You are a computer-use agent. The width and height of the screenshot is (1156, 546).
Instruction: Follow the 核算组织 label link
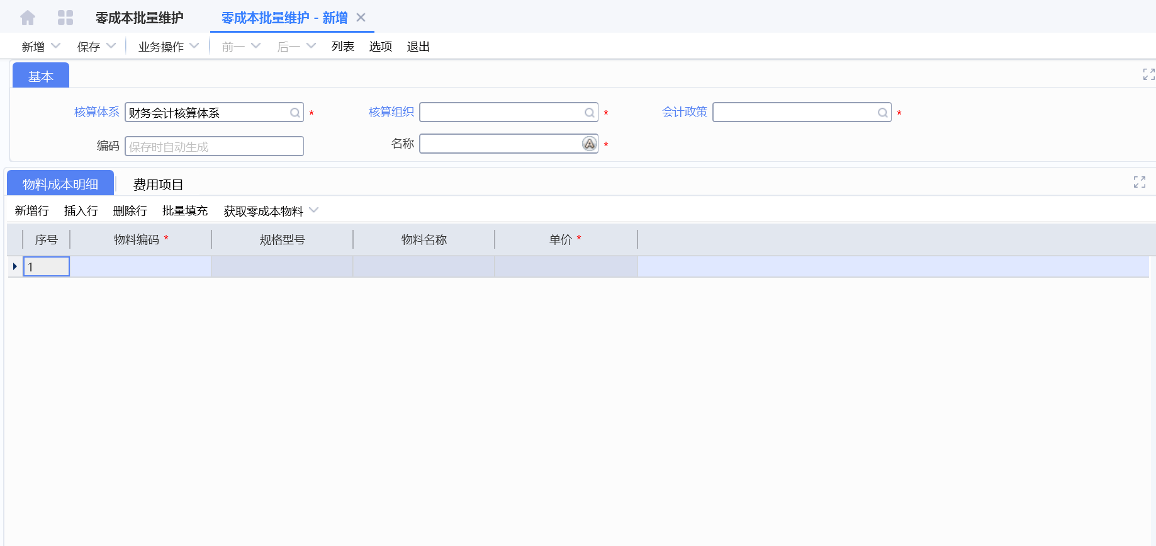click(x=391, y=112)
